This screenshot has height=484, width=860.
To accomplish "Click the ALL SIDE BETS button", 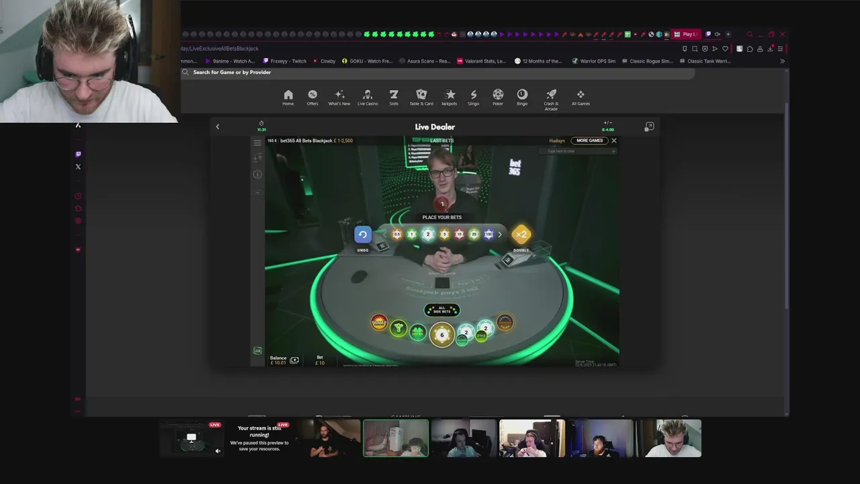I will pos(442,310).
